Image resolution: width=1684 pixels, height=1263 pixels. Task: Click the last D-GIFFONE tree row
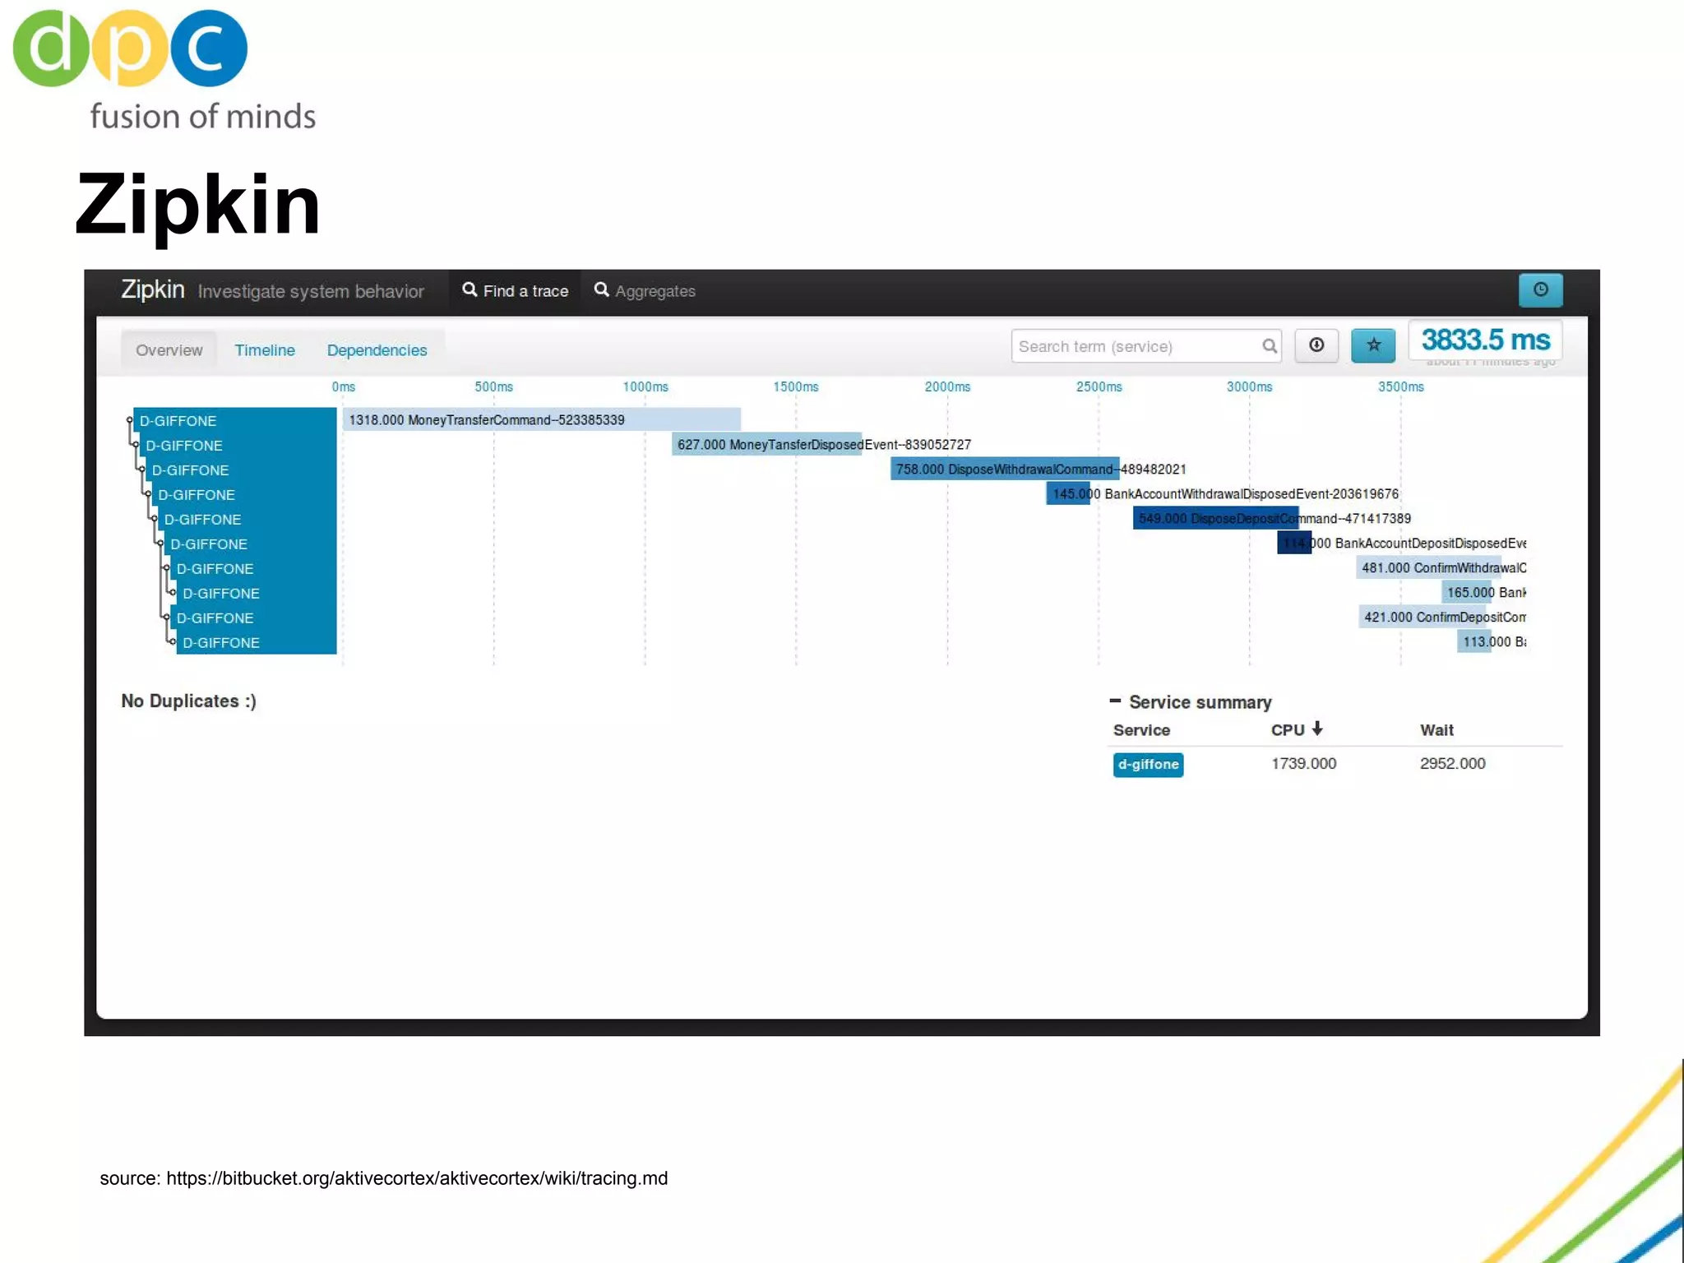257,642
